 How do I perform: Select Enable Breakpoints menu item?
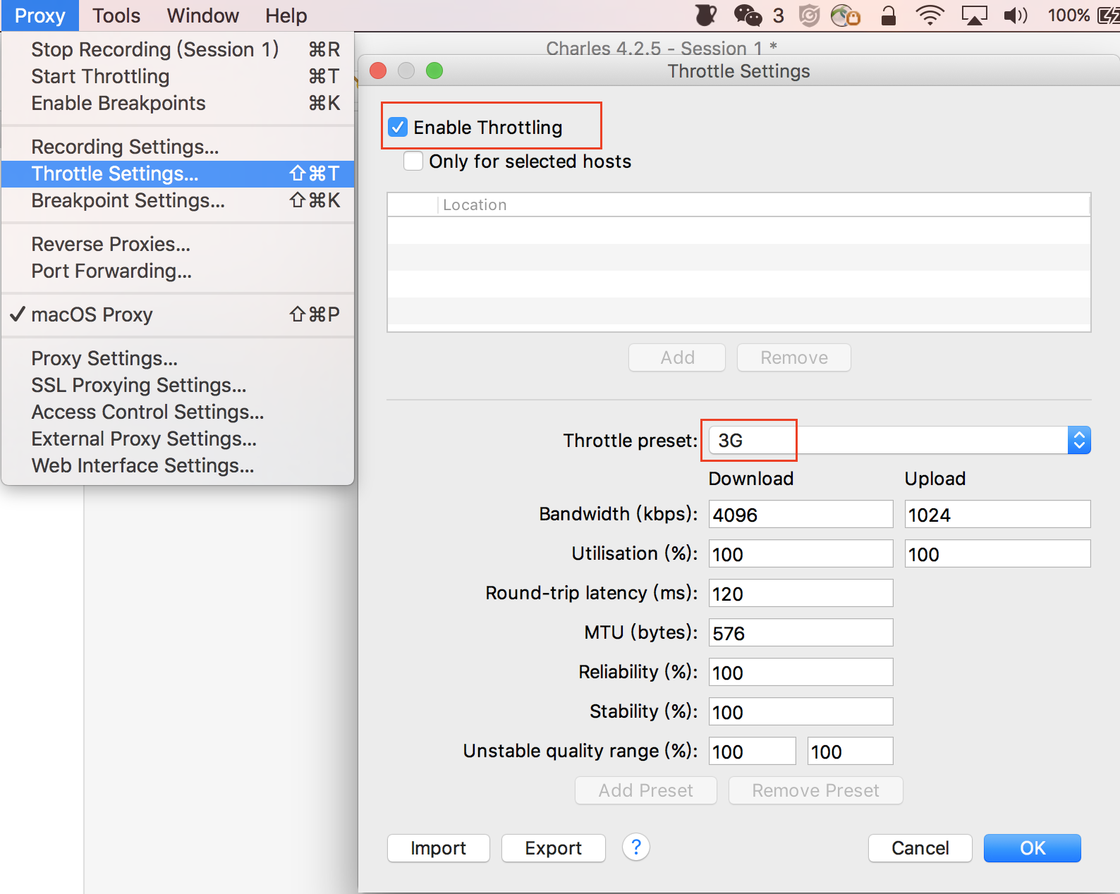[x=178, y=103]
